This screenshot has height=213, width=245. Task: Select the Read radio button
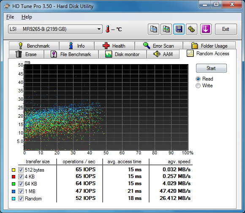pos(198,79)
